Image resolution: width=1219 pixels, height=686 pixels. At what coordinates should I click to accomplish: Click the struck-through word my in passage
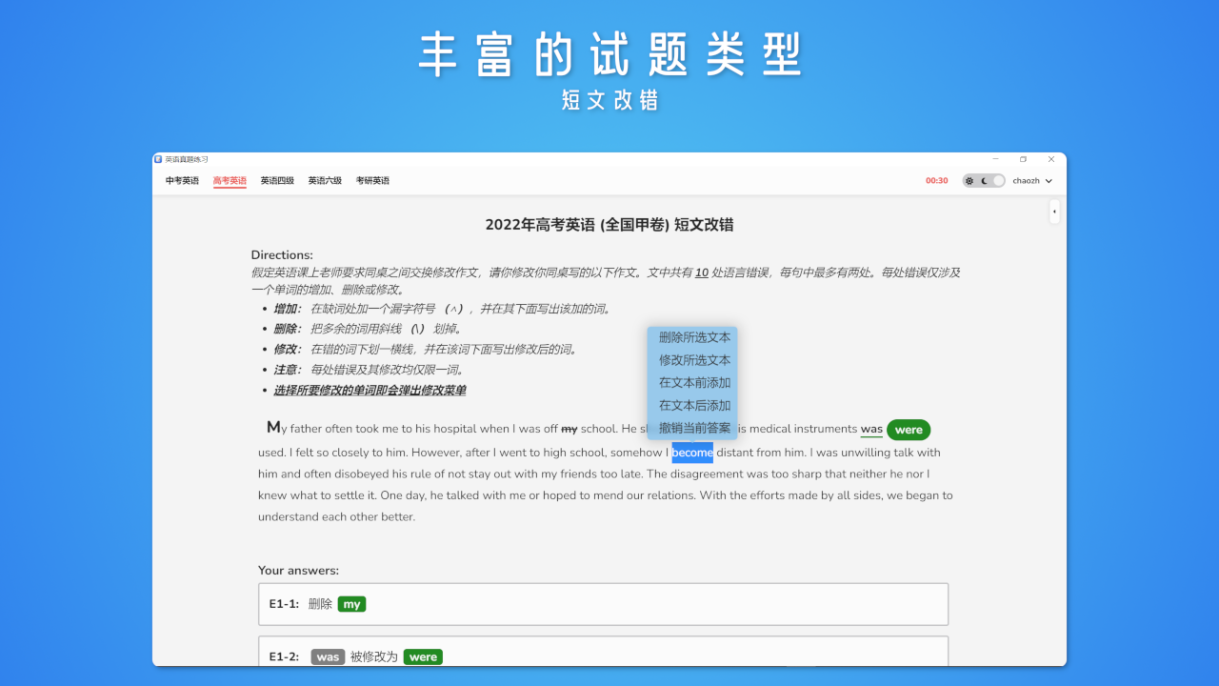click(x=570, y=429)
